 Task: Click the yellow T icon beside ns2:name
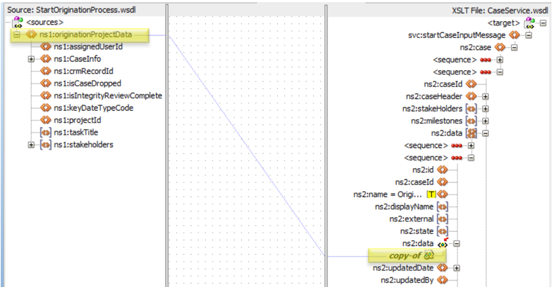431,194
